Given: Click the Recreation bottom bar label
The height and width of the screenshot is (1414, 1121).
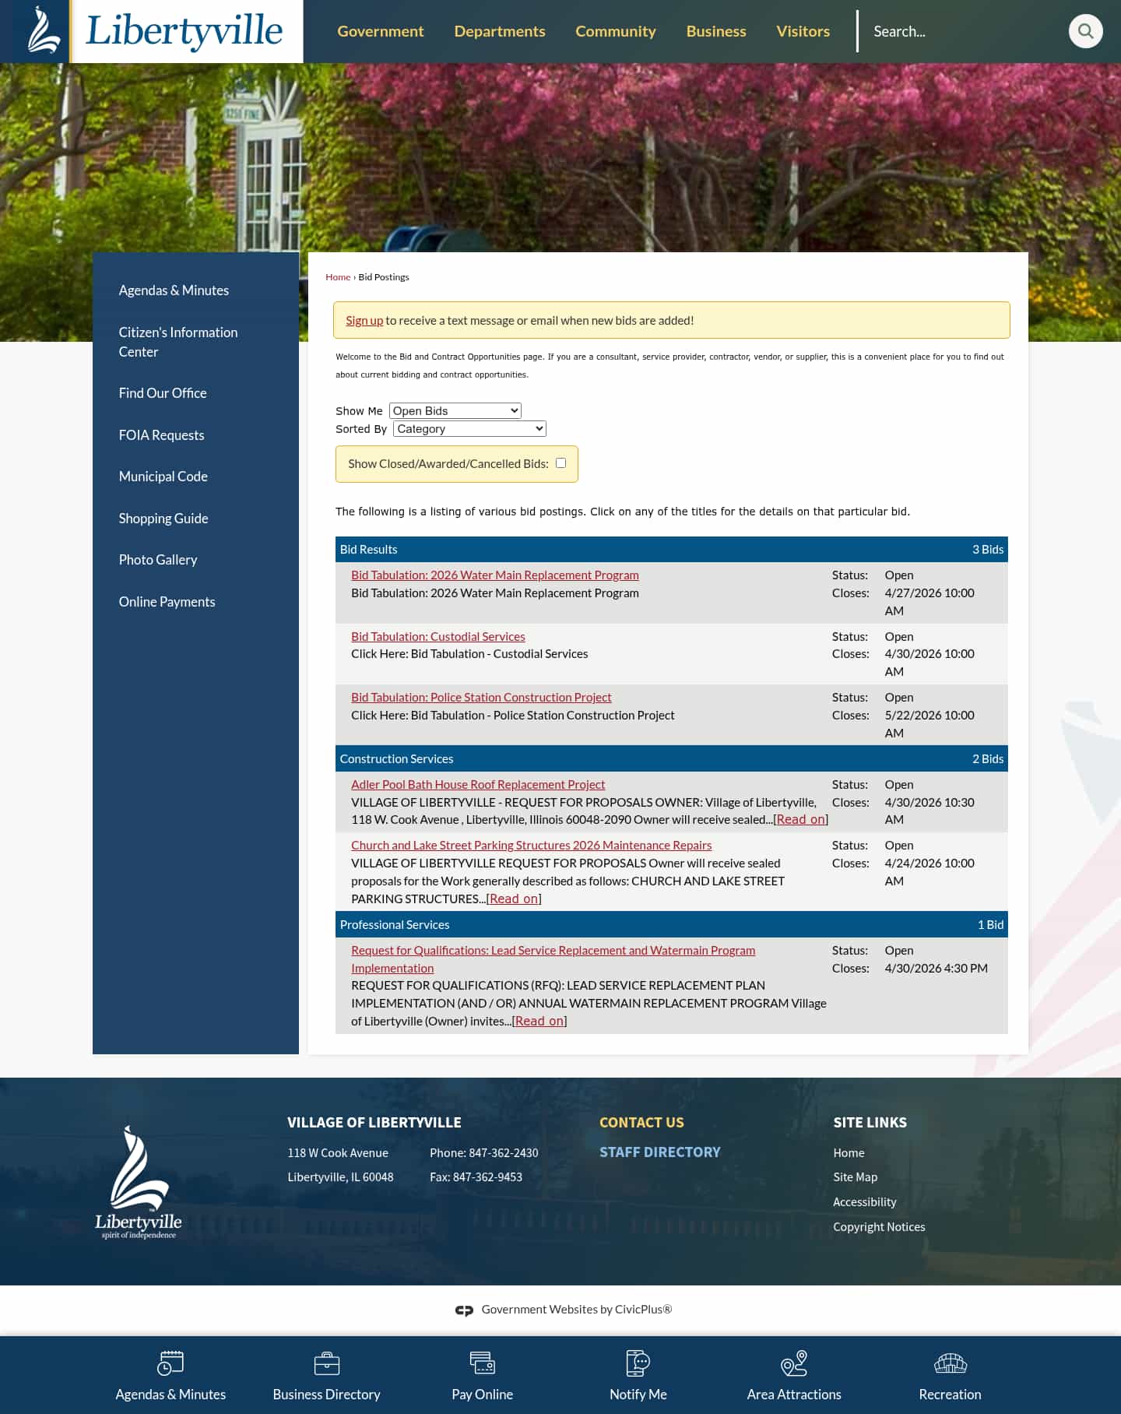Looking at the screenshot, I should 950,1395.
